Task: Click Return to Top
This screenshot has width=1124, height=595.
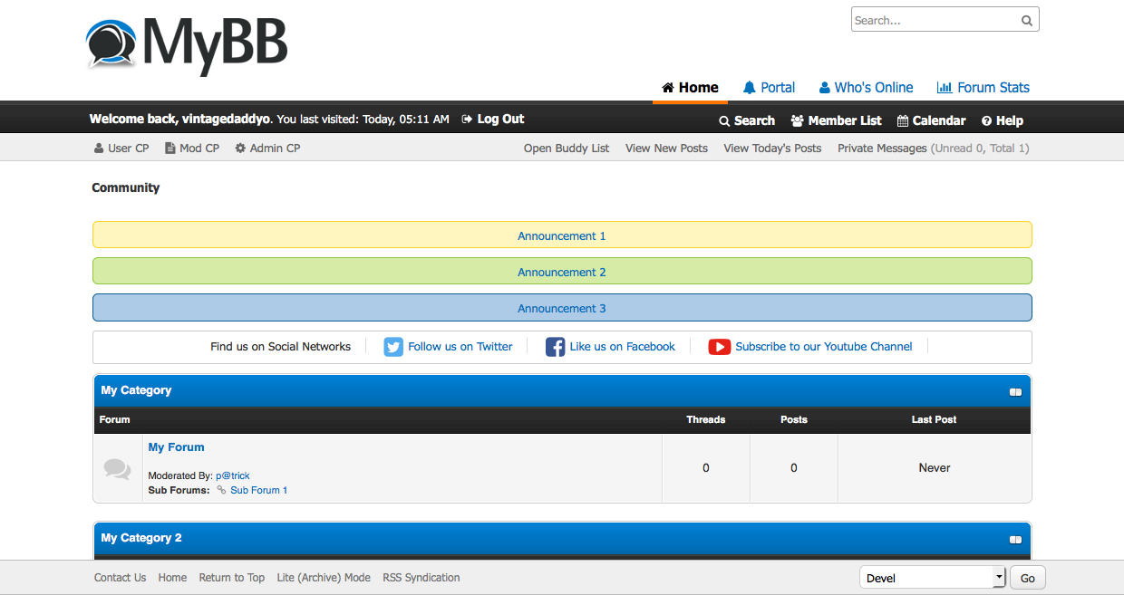Action: [x=232, y=578]
